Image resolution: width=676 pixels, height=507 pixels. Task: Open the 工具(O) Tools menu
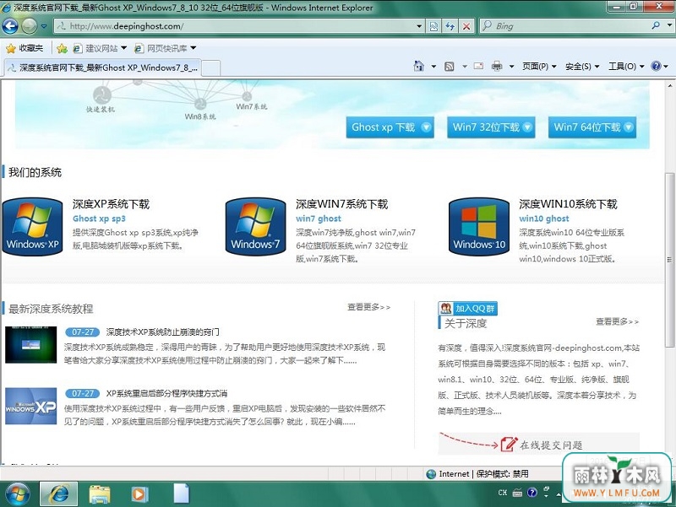click(x=626, y=67)
